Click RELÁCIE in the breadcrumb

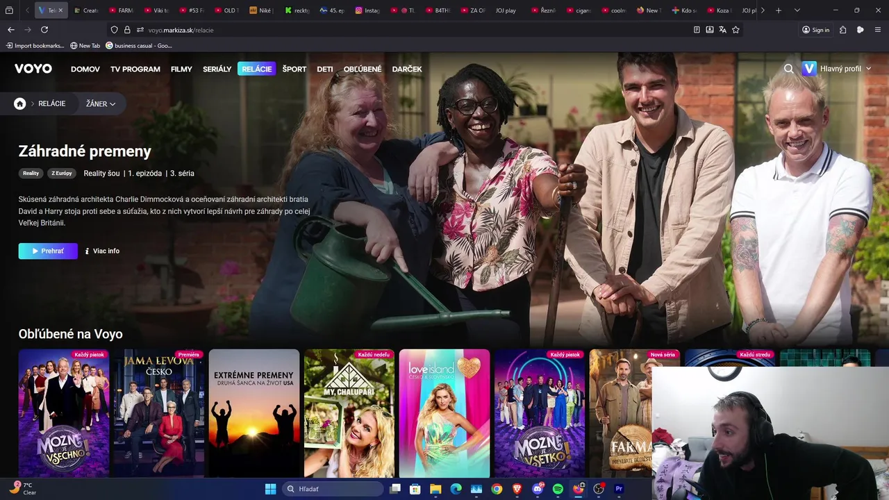point(52,103)
